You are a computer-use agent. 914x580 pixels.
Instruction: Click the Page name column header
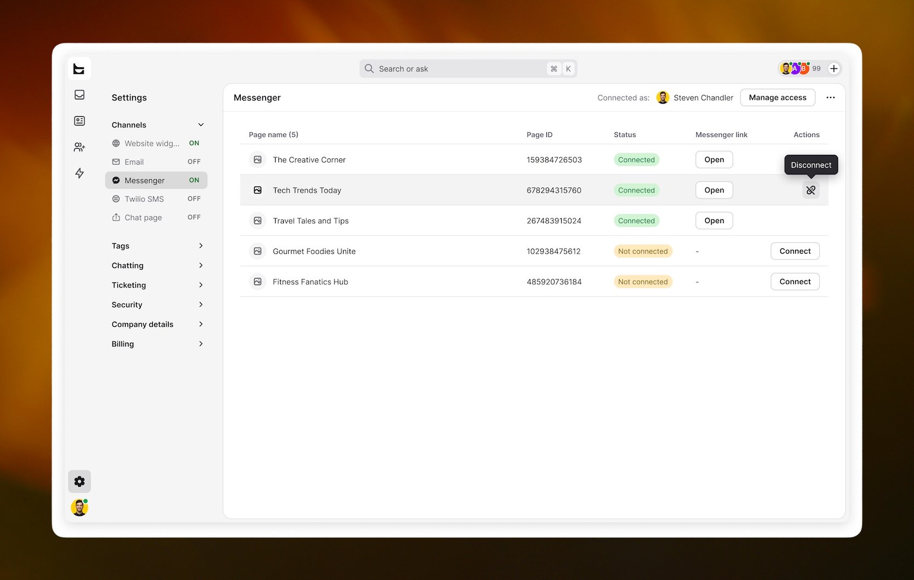[x=273, y=134]
